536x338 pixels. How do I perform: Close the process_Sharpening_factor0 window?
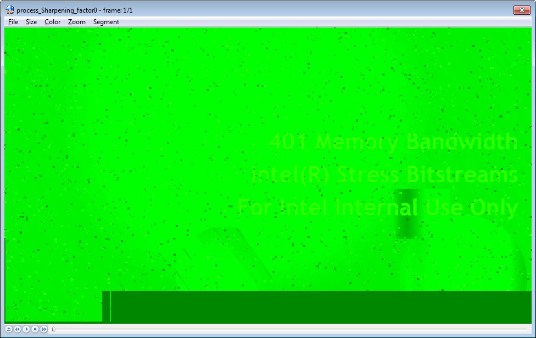click(x=522, y=10)
